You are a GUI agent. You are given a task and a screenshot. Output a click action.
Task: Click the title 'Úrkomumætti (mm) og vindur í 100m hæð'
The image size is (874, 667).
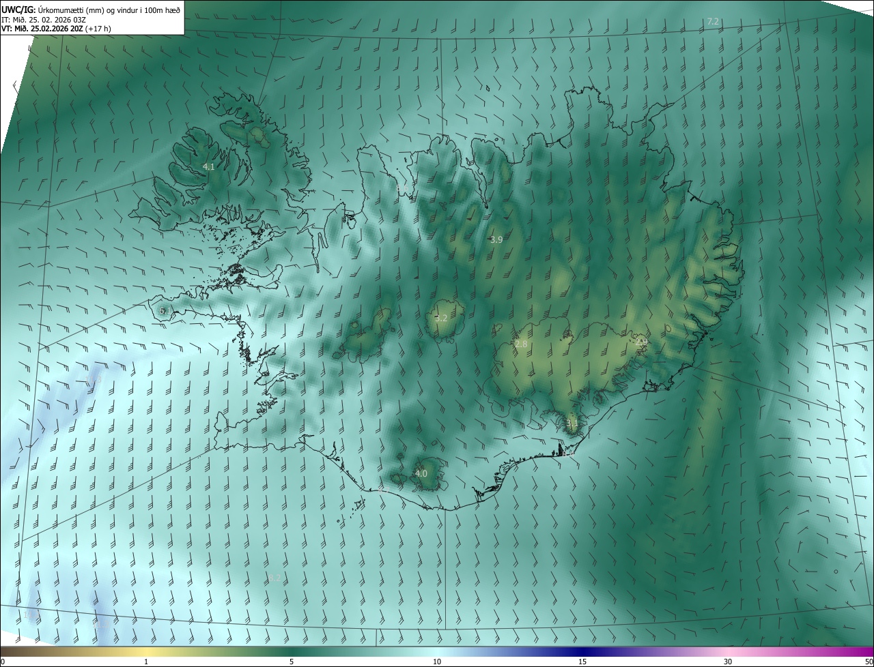pyautogui.click(x=110, y=9)
